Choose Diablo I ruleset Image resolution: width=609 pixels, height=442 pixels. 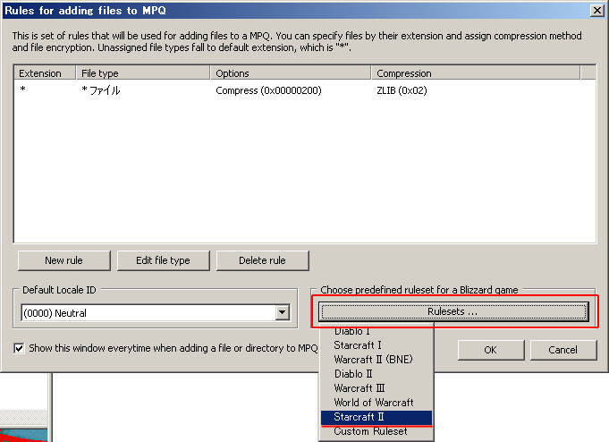(x=376, y=331)
